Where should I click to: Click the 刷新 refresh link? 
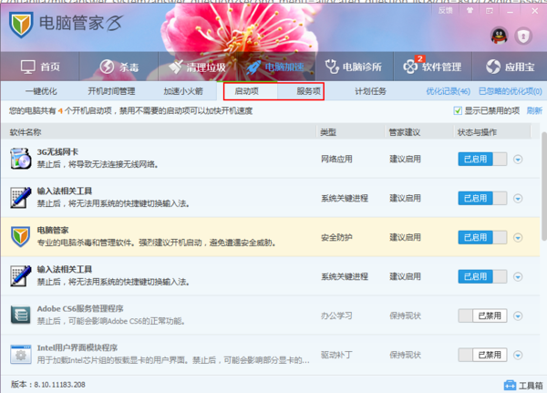(x=534, y=111)
